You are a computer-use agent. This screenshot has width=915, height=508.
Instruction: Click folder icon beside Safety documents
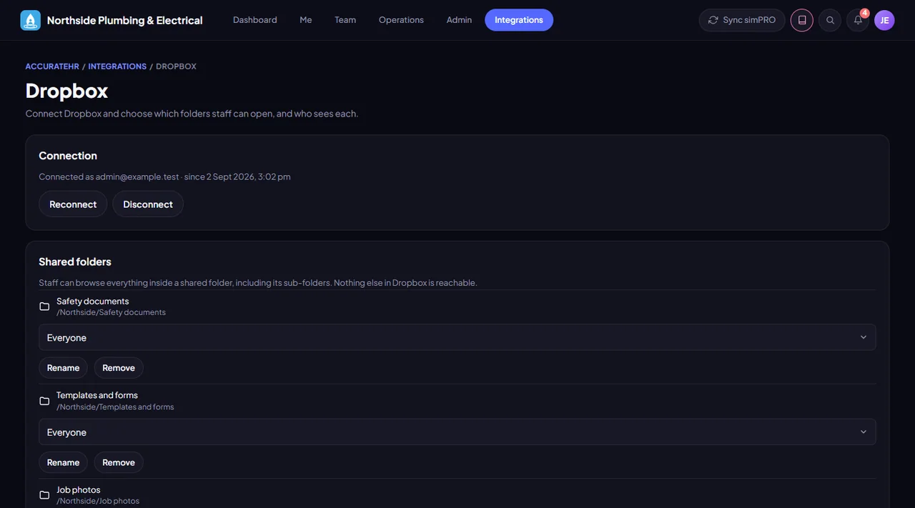pos(44,307)
